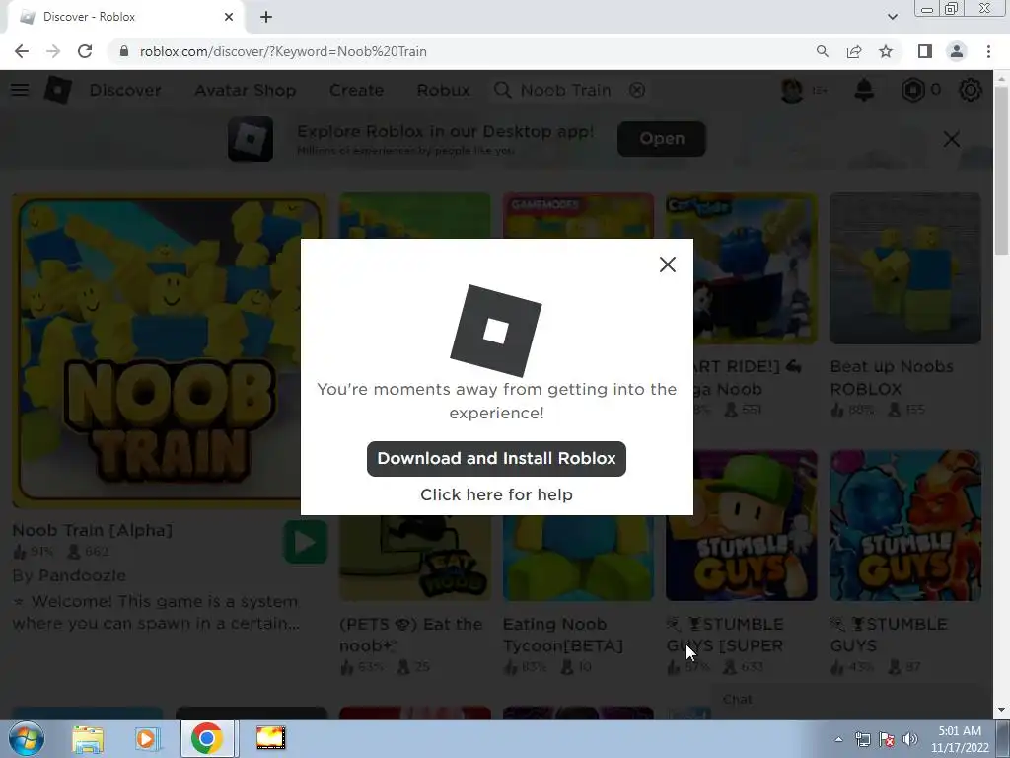Toggle Chrome side panel
This screenshot has height=758, width=1010.
925,51
